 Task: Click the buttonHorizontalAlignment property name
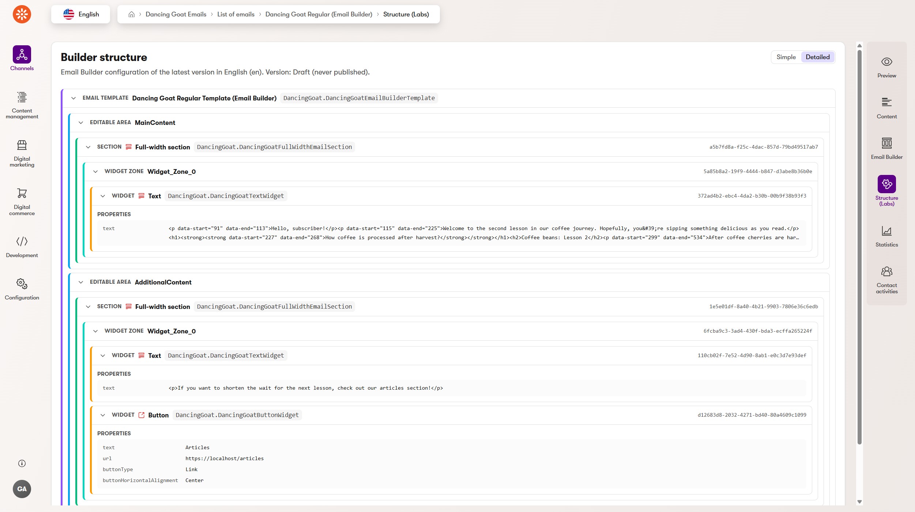140,480
